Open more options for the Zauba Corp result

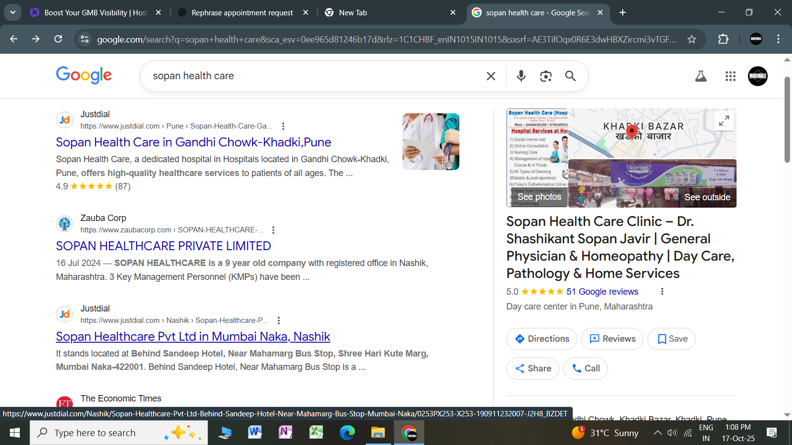[273, 230]
